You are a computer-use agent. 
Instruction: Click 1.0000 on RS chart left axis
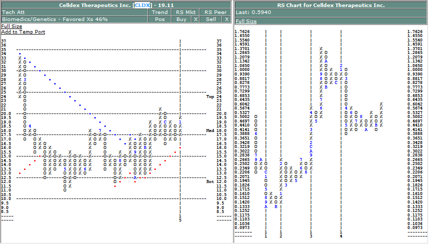point(242,69)
